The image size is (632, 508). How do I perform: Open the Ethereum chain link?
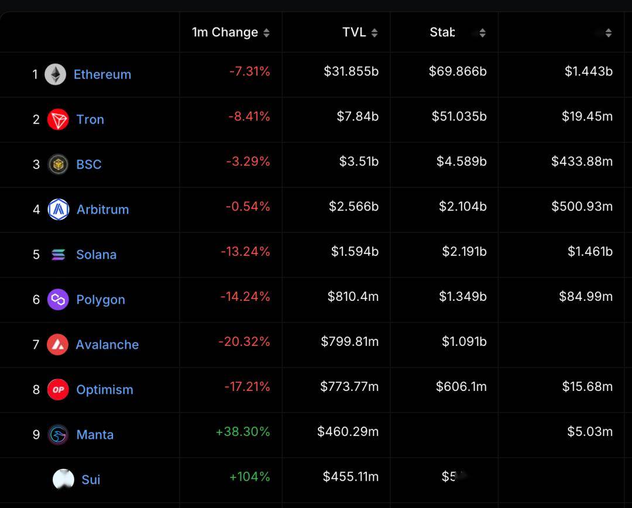102,74
